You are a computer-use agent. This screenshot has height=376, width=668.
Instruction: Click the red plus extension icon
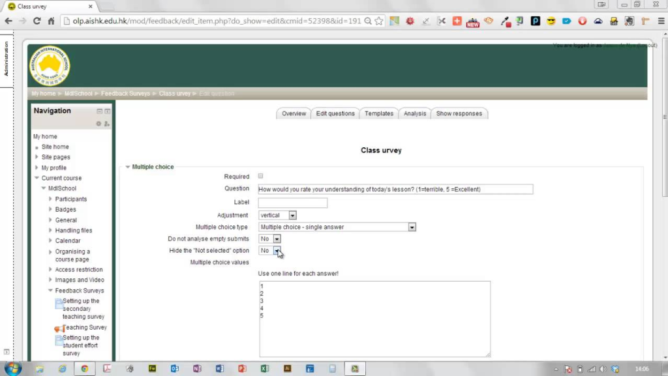[457, 20]
